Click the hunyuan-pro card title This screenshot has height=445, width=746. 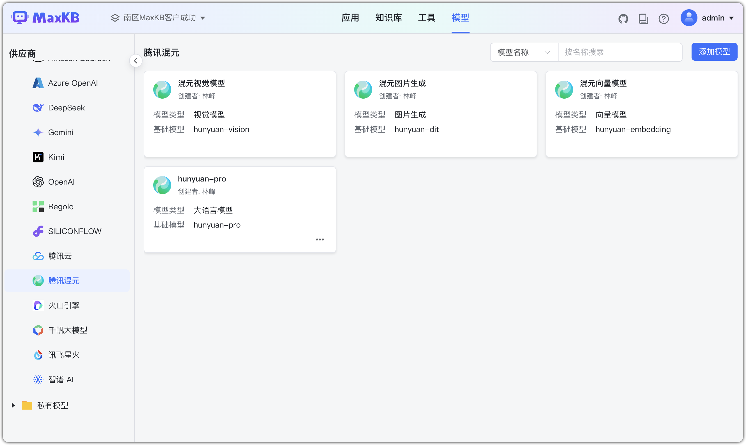coord(202,179)
